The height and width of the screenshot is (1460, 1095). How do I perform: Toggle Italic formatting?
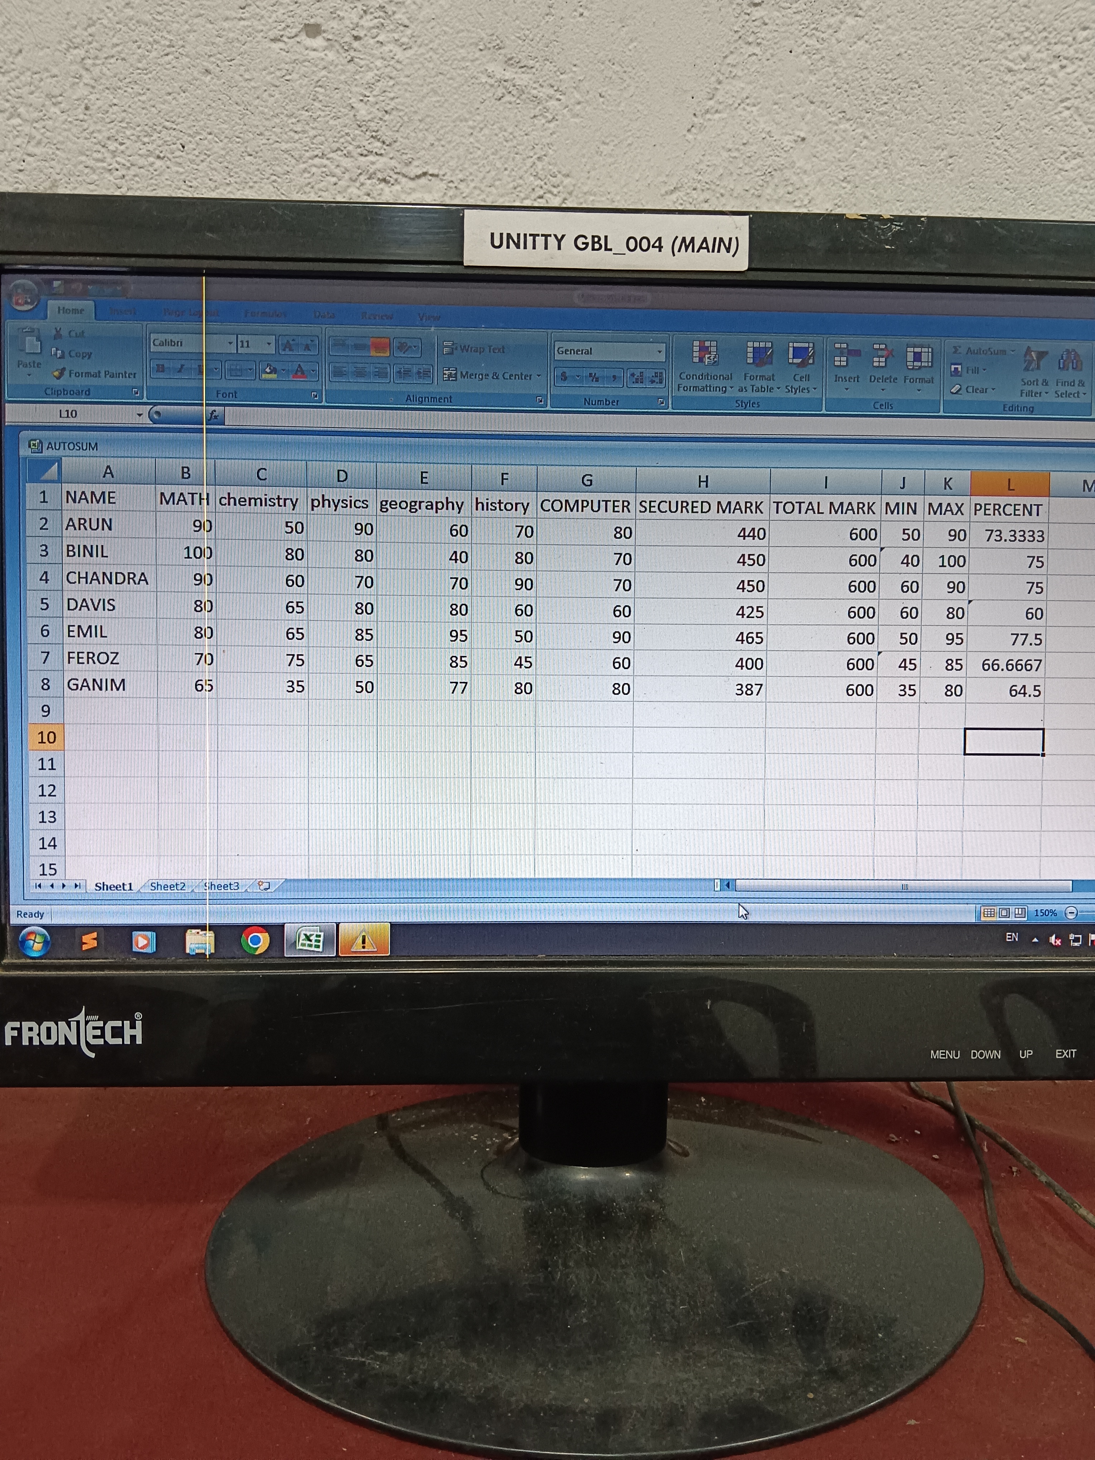181,369
